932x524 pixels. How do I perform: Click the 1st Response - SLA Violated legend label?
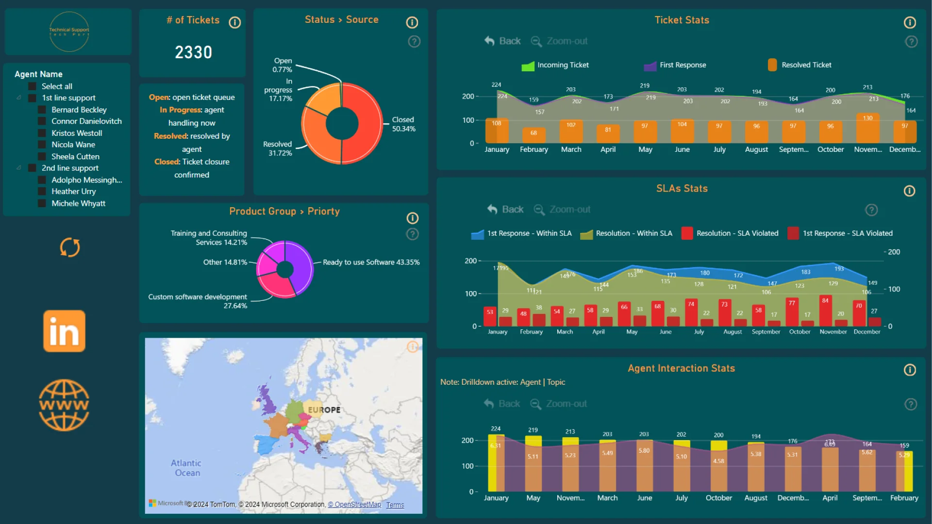(848, 233)
